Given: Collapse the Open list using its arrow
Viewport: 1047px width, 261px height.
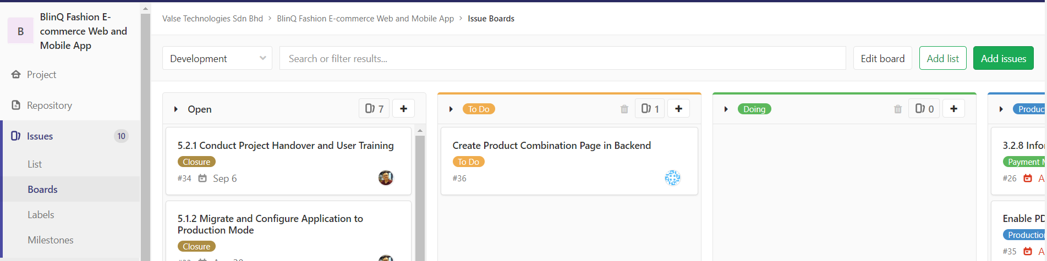Looking at the screenshot, I should (x=176, y=109).
